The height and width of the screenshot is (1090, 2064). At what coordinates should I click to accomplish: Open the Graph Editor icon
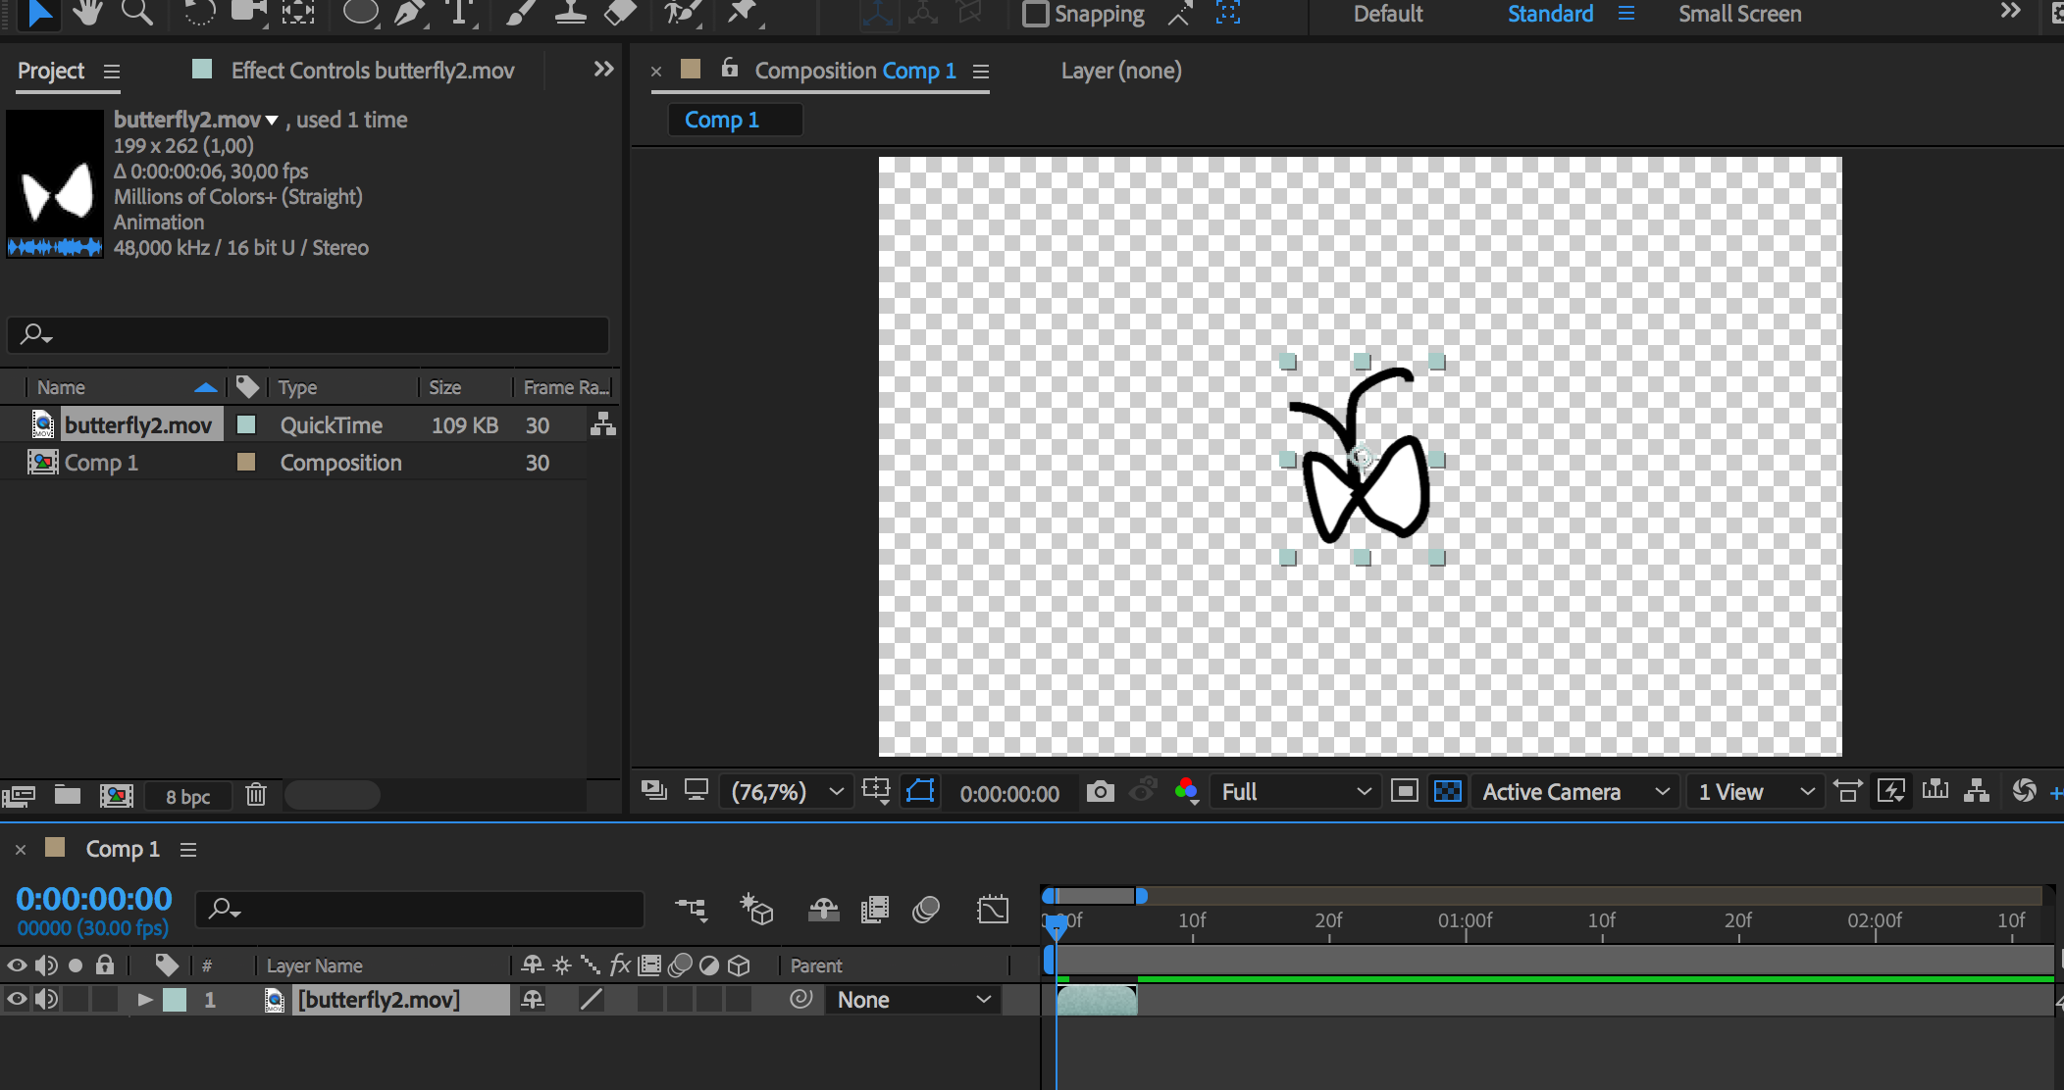tap(992, 910)
